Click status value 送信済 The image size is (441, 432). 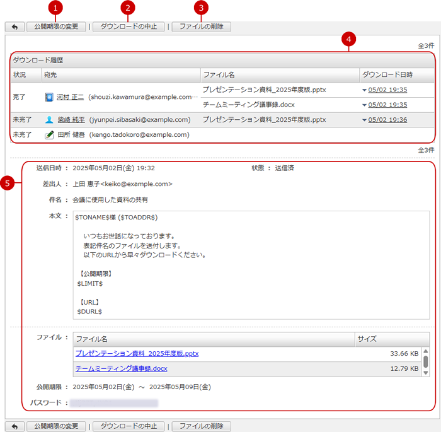(x=284, y=168)
